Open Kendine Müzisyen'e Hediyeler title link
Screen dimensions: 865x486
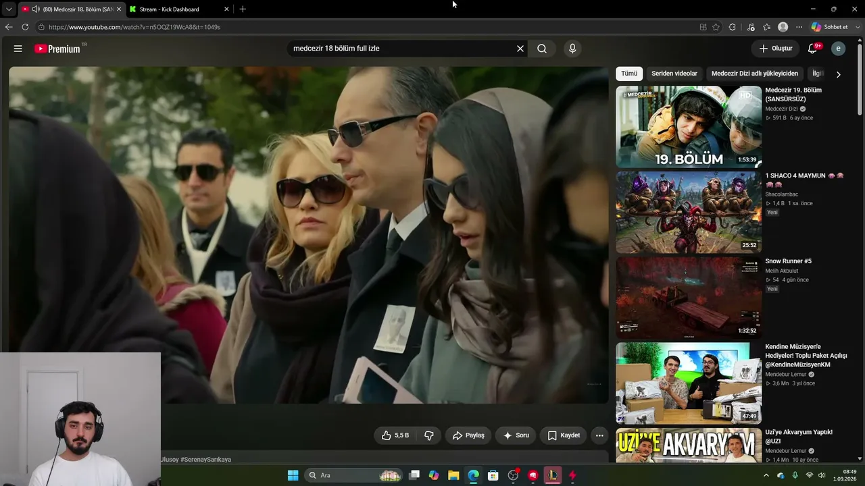pos(806,356)
